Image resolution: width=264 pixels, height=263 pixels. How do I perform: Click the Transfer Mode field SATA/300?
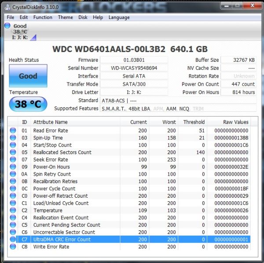click(x=134, y=84)
